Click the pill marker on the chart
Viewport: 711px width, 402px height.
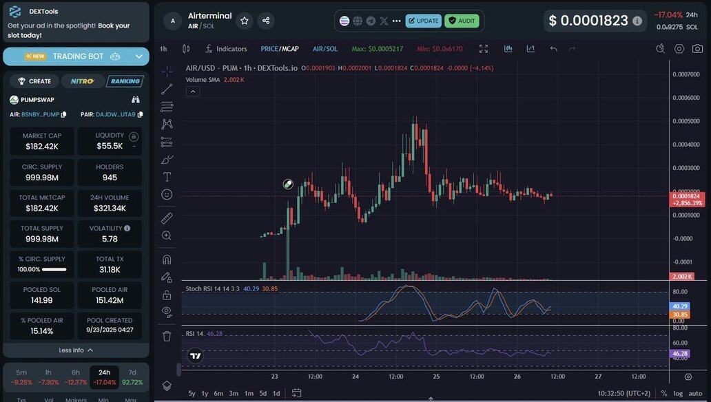[288, 184]
